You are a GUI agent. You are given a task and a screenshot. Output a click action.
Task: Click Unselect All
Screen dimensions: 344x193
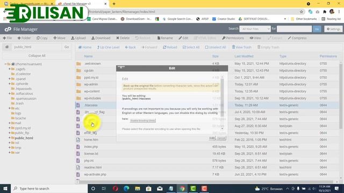(216, 47)
